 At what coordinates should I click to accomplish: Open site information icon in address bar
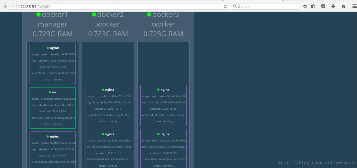tap(13, 7)
